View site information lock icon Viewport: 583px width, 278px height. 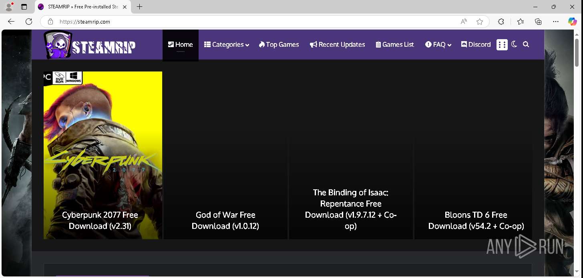50,22
